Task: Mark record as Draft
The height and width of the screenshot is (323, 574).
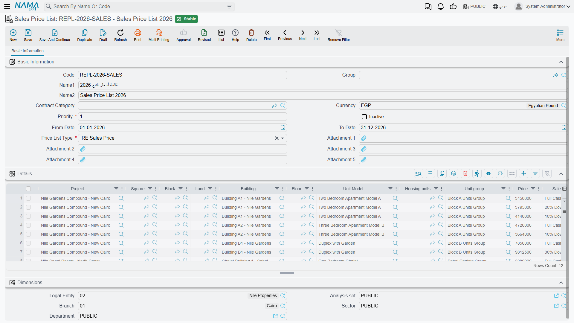Action: click(x=103, y=35)
